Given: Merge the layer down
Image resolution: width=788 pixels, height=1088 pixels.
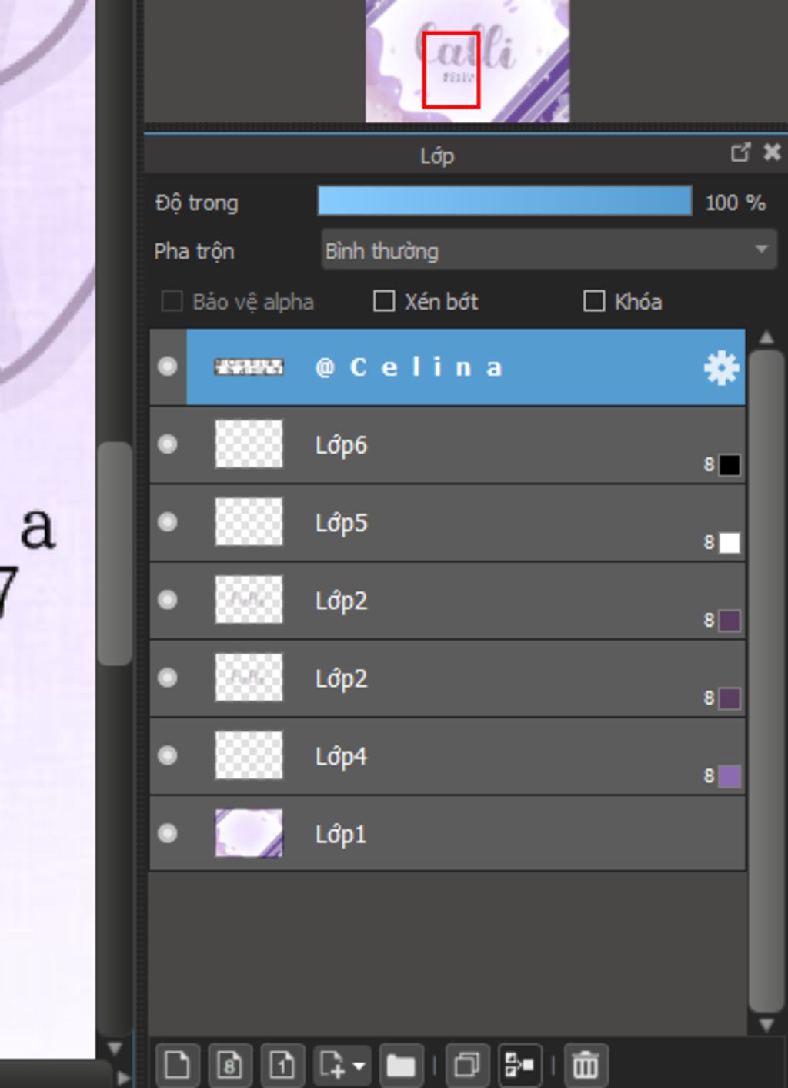Looking at the screenshot, I should (x=520, y=1066).
